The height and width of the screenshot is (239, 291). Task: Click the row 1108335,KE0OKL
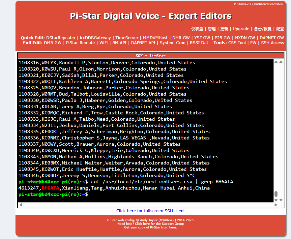114,132
